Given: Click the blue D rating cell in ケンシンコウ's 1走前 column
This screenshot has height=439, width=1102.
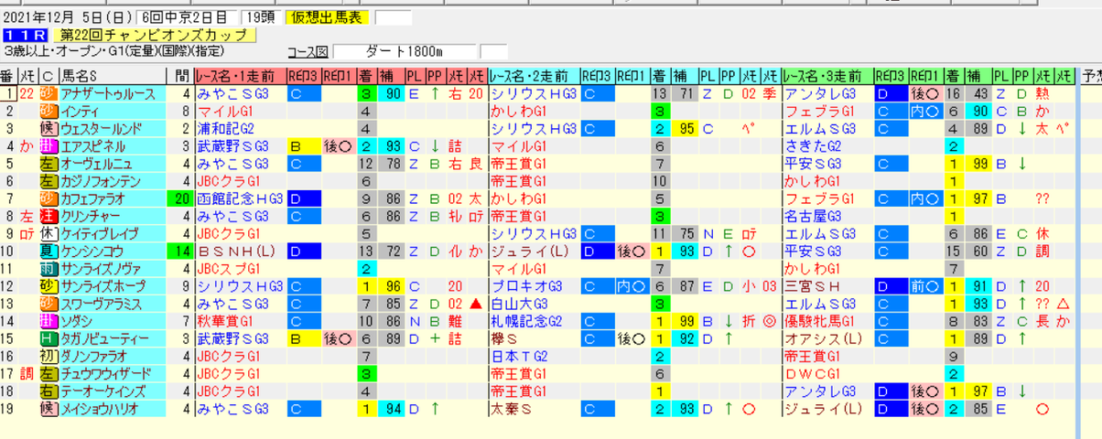Looking at the screenshot, I should coord(304,250).
